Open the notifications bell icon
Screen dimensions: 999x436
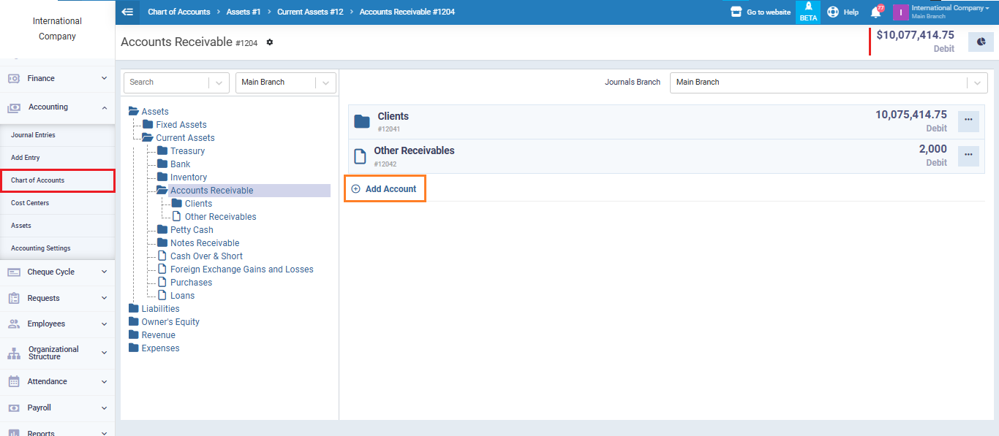click(875, 12)
